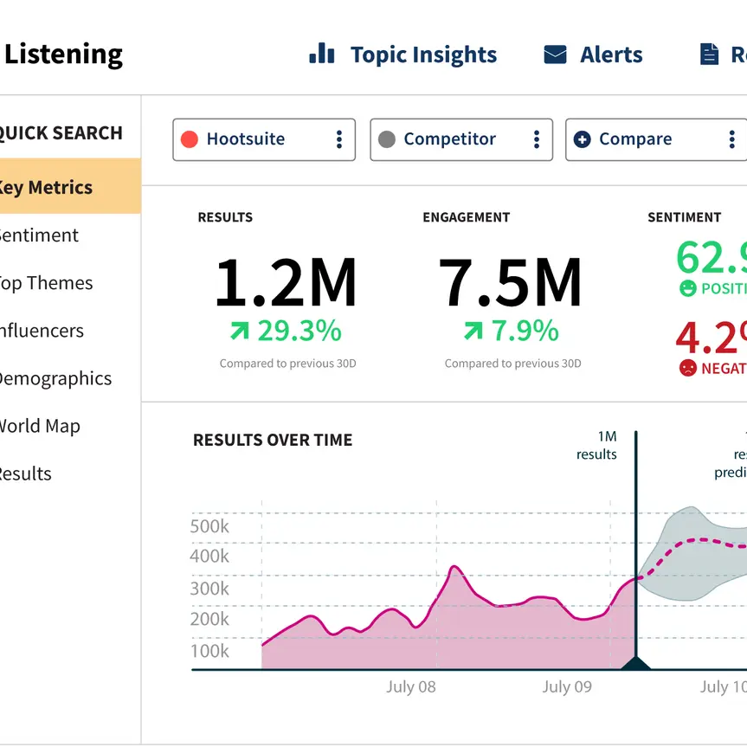Viewport: 747px width, 747px height.
Task: Select Top Themes in the sidebar
Action: pyautogui.click(x=46, y=283)
